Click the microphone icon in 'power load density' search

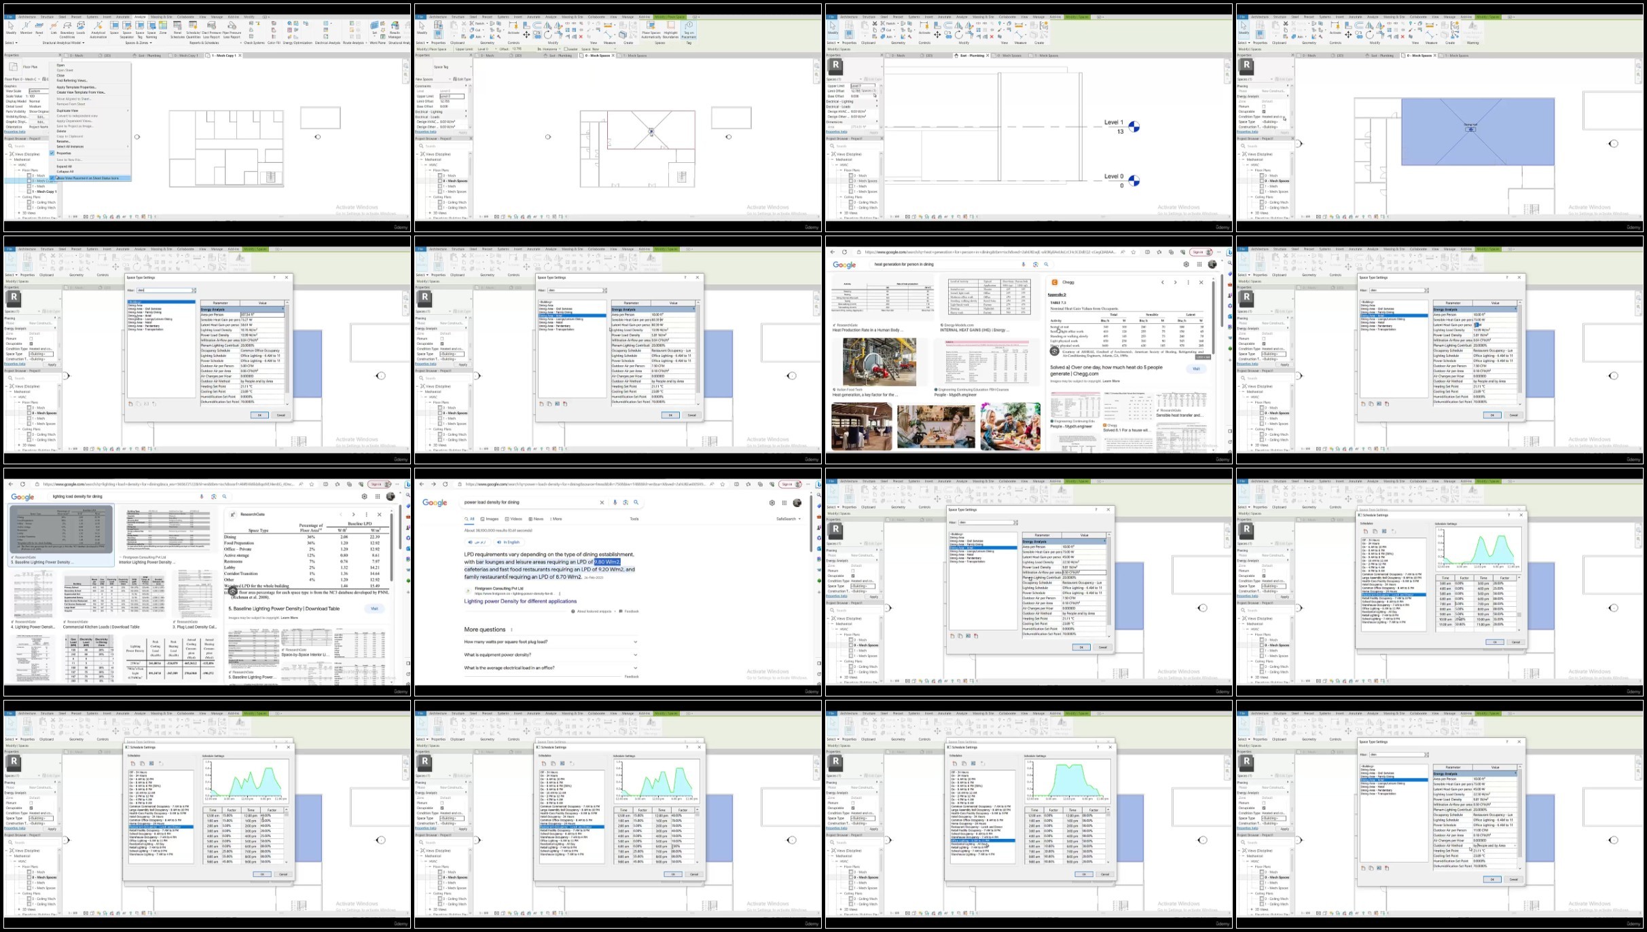tap(615, 502)
